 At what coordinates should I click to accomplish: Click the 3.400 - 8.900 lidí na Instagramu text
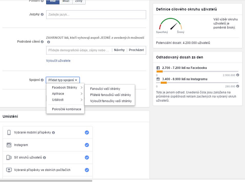185,79
